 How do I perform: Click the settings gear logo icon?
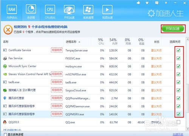[151, 13]
